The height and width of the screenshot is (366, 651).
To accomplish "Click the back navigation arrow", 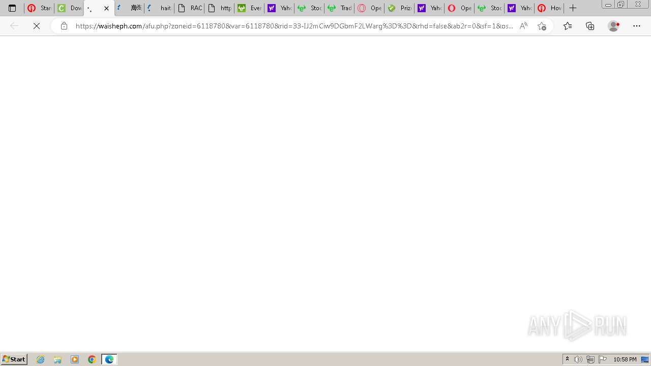I will (x=14, y=26).
